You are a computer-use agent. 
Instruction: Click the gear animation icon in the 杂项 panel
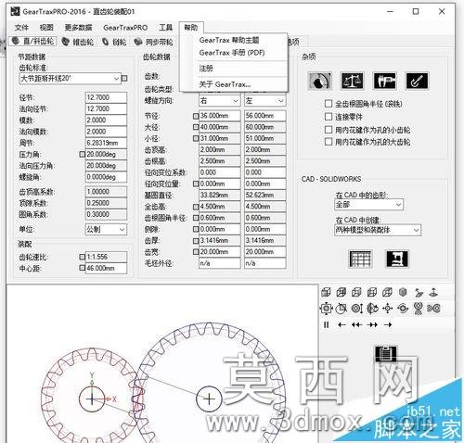click(x=320, y=81)
